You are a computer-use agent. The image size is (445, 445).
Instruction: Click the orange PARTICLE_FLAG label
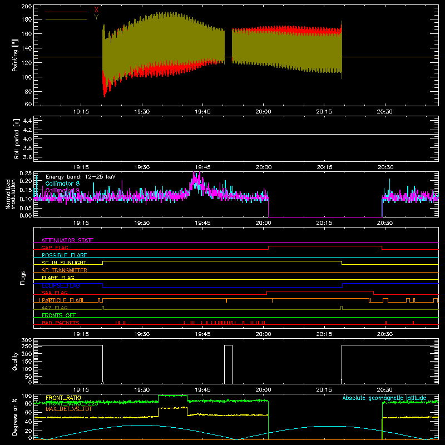[61, 300]
